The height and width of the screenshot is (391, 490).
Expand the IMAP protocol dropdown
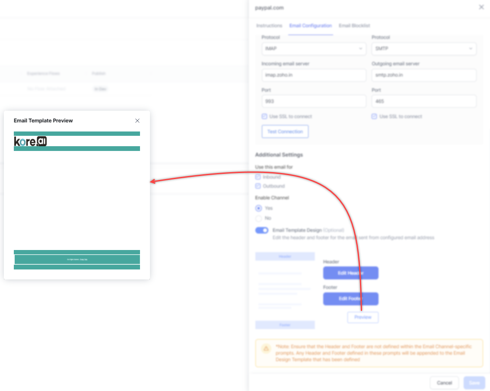[314, 49]
